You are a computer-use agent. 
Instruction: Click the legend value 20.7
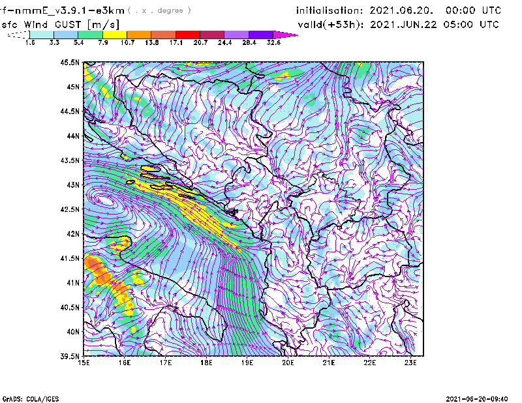click(x=200, y=42)
